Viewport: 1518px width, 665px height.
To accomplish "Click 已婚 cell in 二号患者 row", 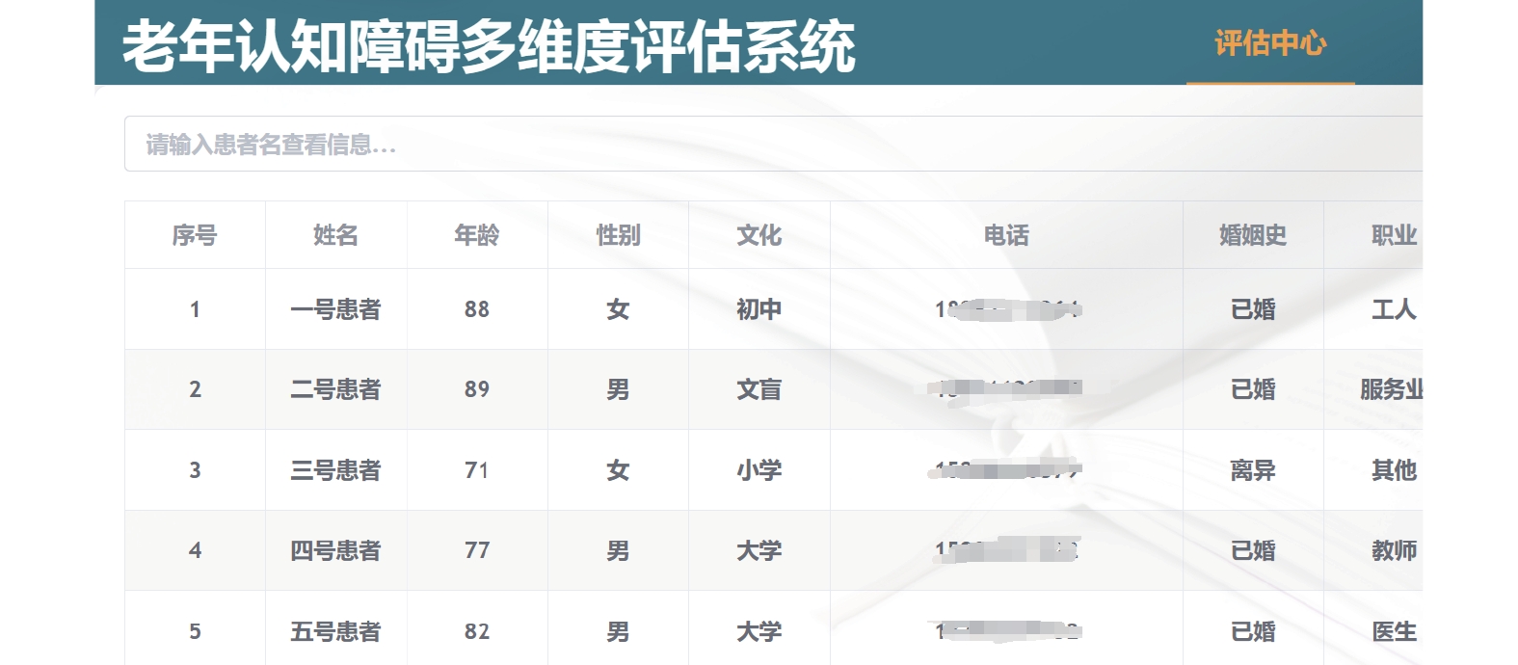I will click(1253, 389).
